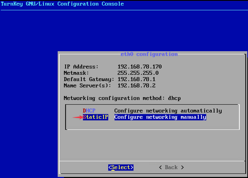Click 'Configure networking automatically' description

[x=168, y=111]
